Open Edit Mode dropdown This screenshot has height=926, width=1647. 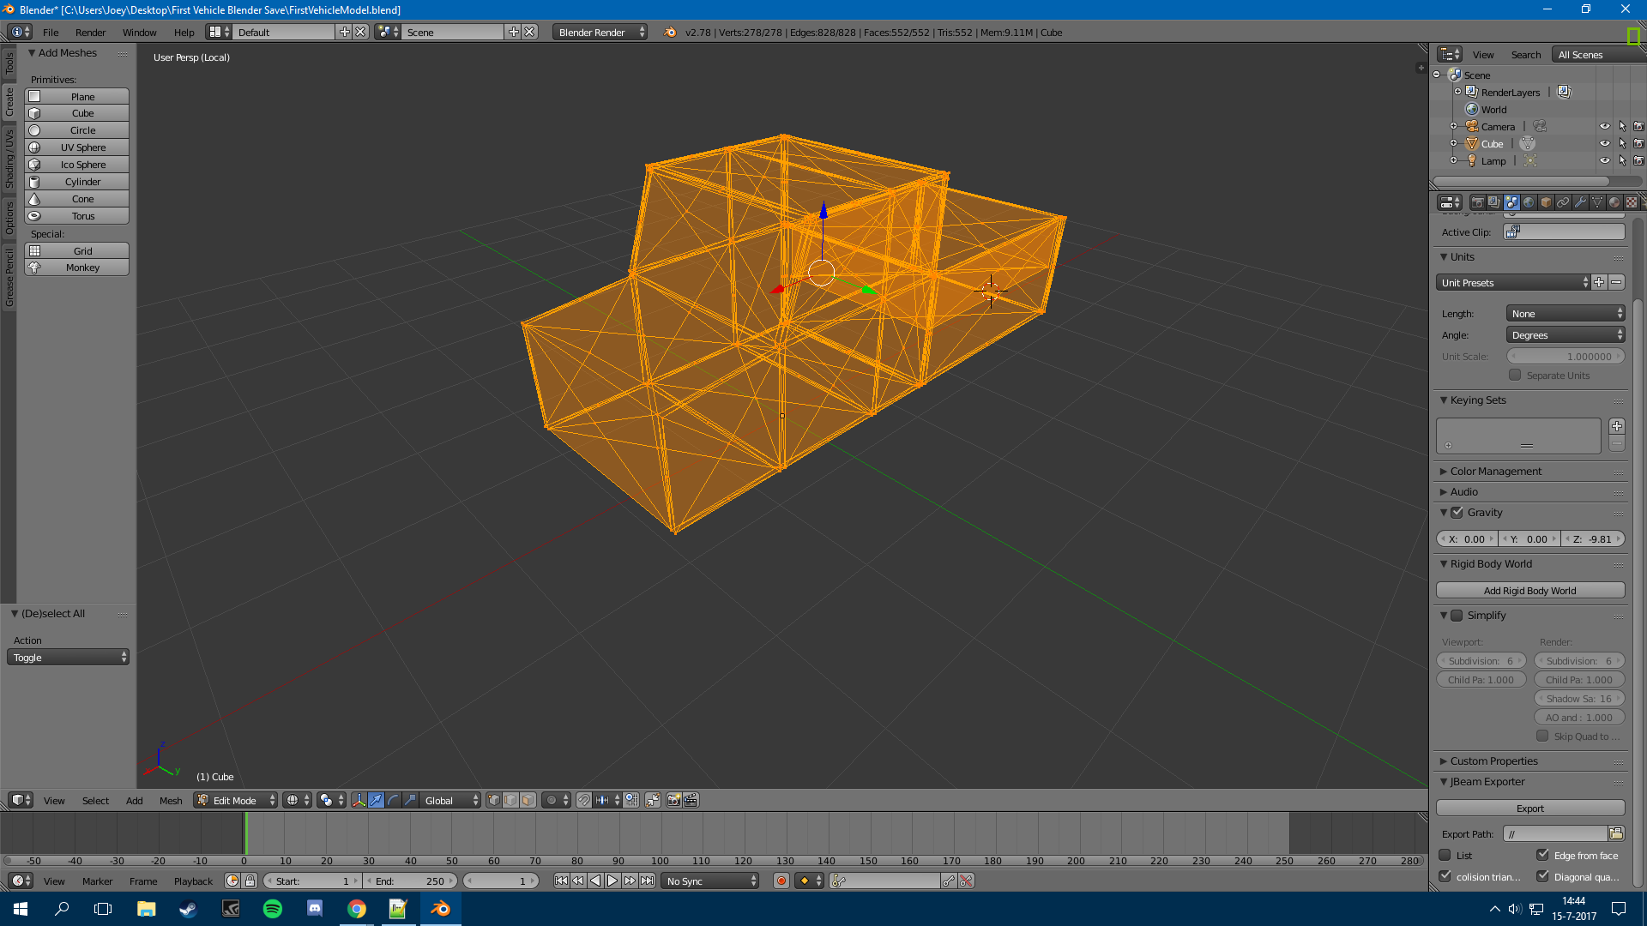(236, 800)
